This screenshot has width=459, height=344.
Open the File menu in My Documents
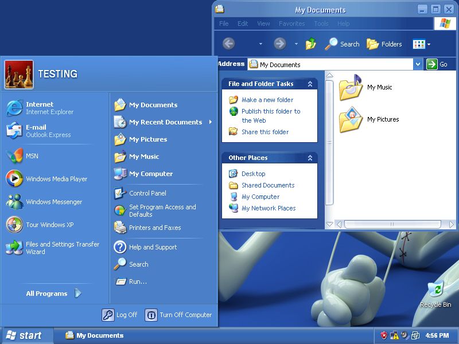[224, 24]
